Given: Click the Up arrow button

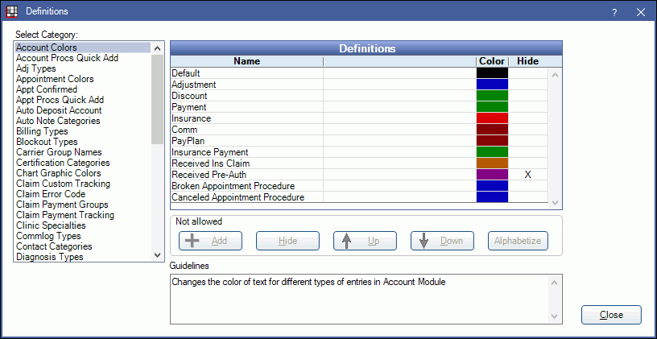Looking at the screenshot, I should (x=365, y=241).
